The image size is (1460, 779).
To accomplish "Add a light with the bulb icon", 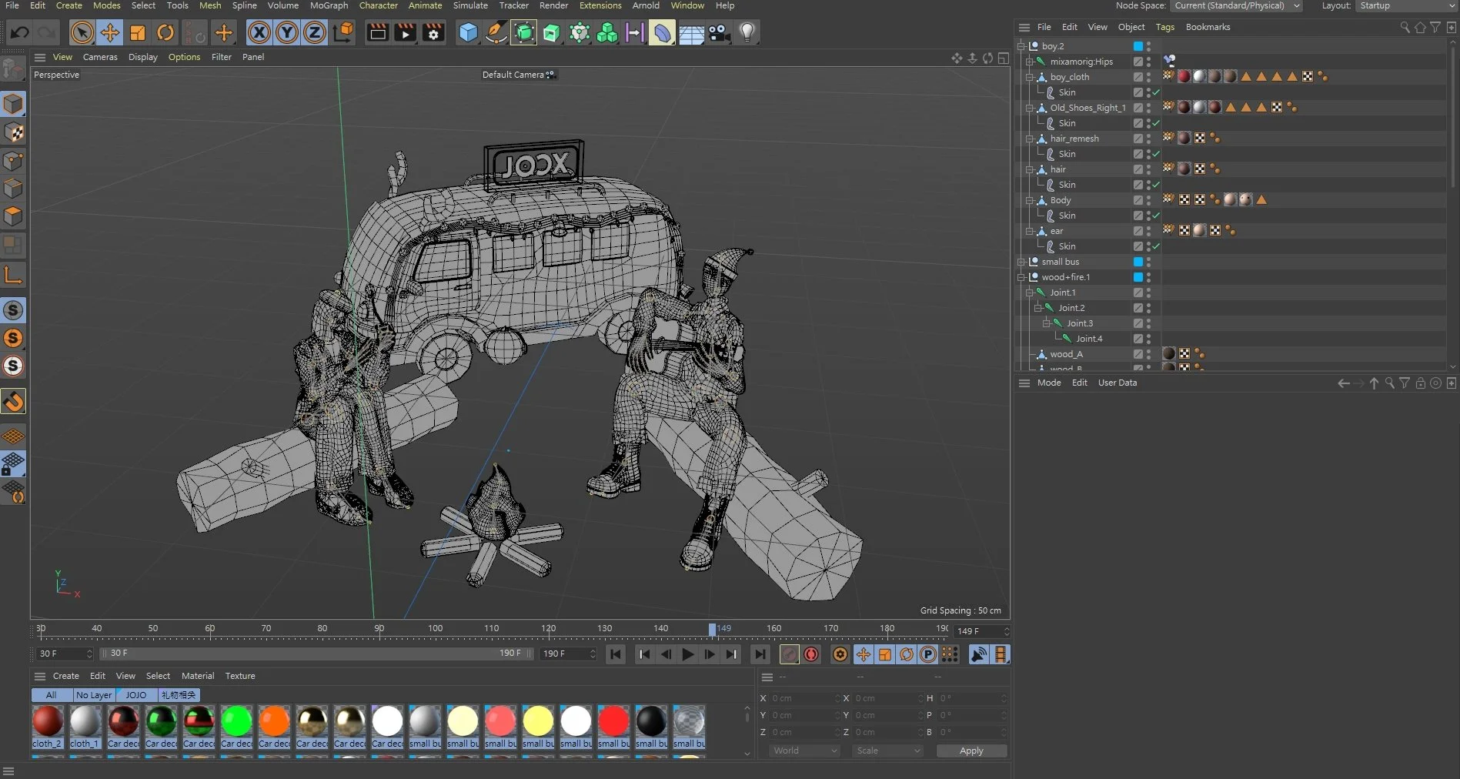I will 747,32.
